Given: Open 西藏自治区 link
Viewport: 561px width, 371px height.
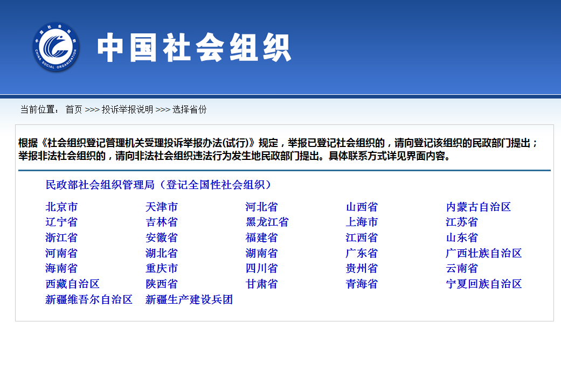Looking at the screenshot, I should pyautogui.click(x=73, y=284).
